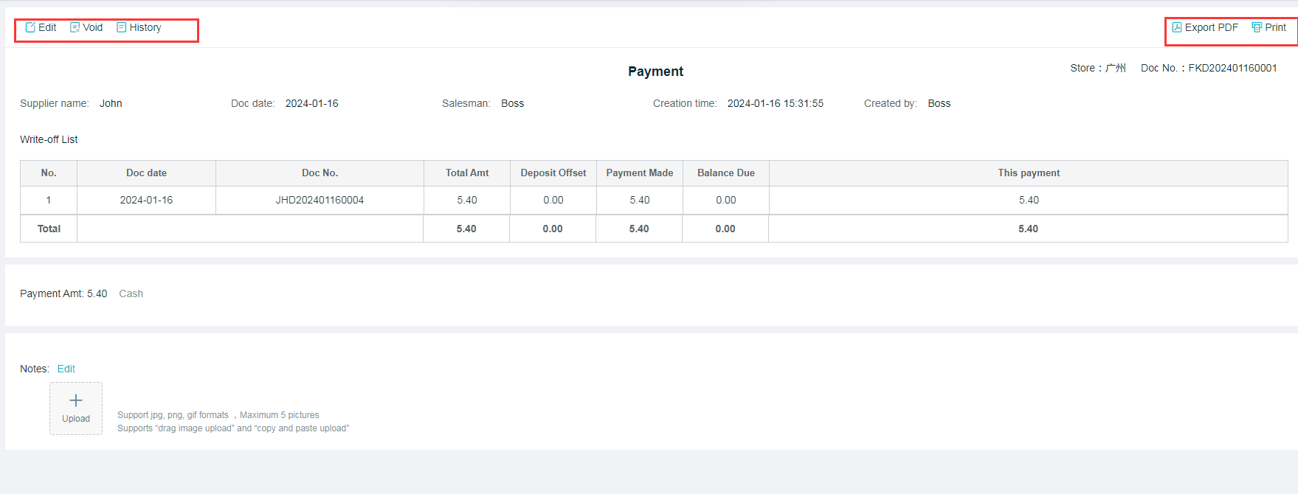
Task: Click the Void document icon
Action: (75, 27)
